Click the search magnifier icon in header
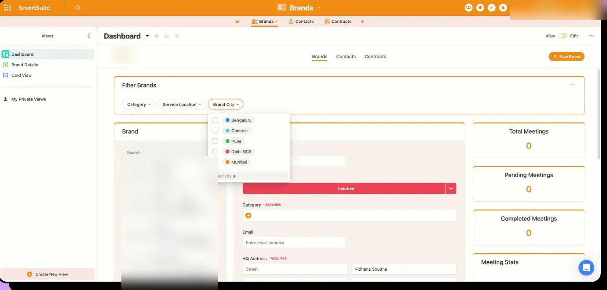The image size is (607, 290). tap(78, 7)
